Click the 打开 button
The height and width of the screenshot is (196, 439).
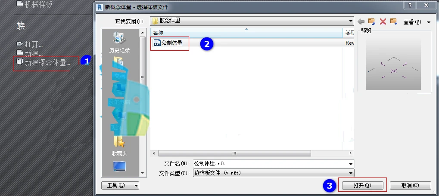pyautogui.click(x=362, y=185)
